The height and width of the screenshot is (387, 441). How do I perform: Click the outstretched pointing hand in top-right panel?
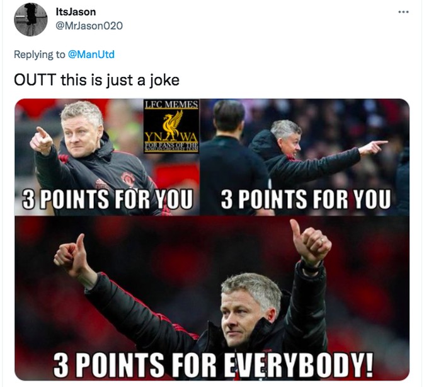[x=373, y=147]
